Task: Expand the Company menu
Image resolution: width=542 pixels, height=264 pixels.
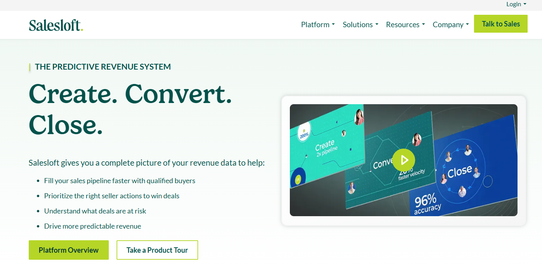Action: [451, 24]
